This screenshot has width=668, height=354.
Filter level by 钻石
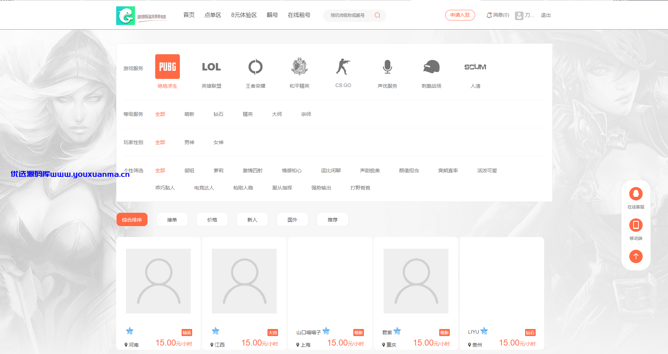point(219,114)
